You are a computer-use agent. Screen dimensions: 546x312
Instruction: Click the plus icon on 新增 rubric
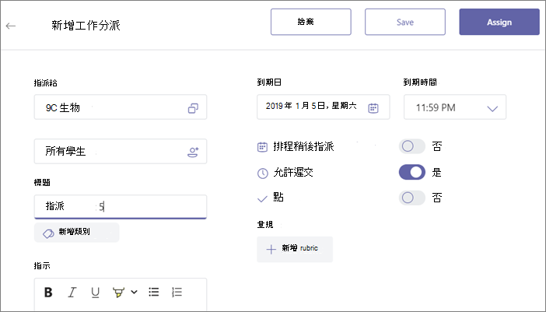(271, 249)
